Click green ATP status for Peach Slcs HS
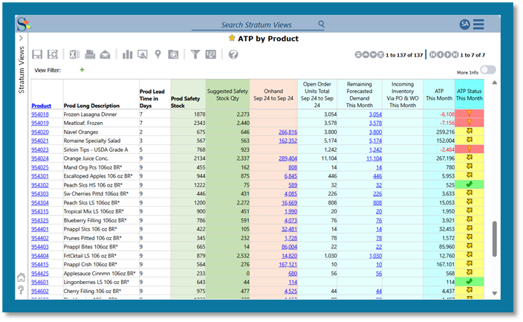Viewport: 523px width, 322px height. tap(470, 184)
